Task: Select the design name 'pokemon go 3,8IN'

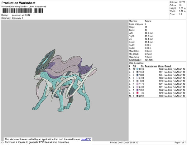Action: click(x=21, y=15)
